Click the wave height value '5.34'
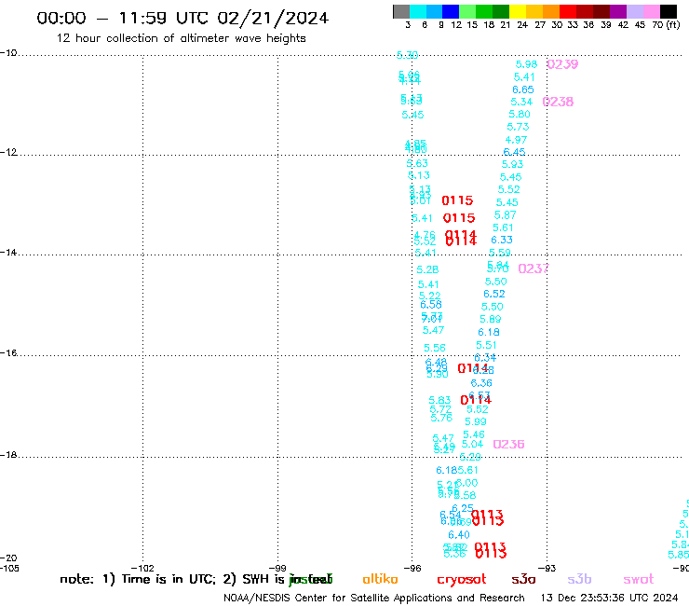Viewport: 689px width, 606px height. coord(521,103)
